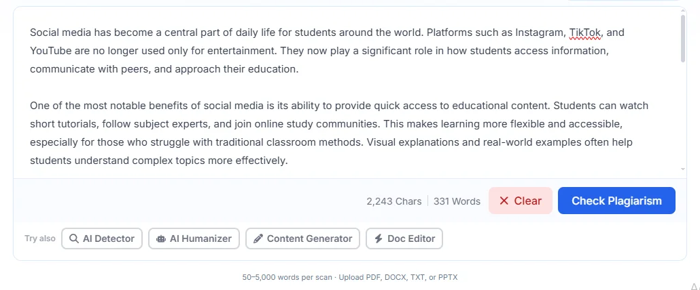Viewport: 700px width, 290px height.
Task: Click the text area scrollbar thumb
Action: (x=683, y=38)
